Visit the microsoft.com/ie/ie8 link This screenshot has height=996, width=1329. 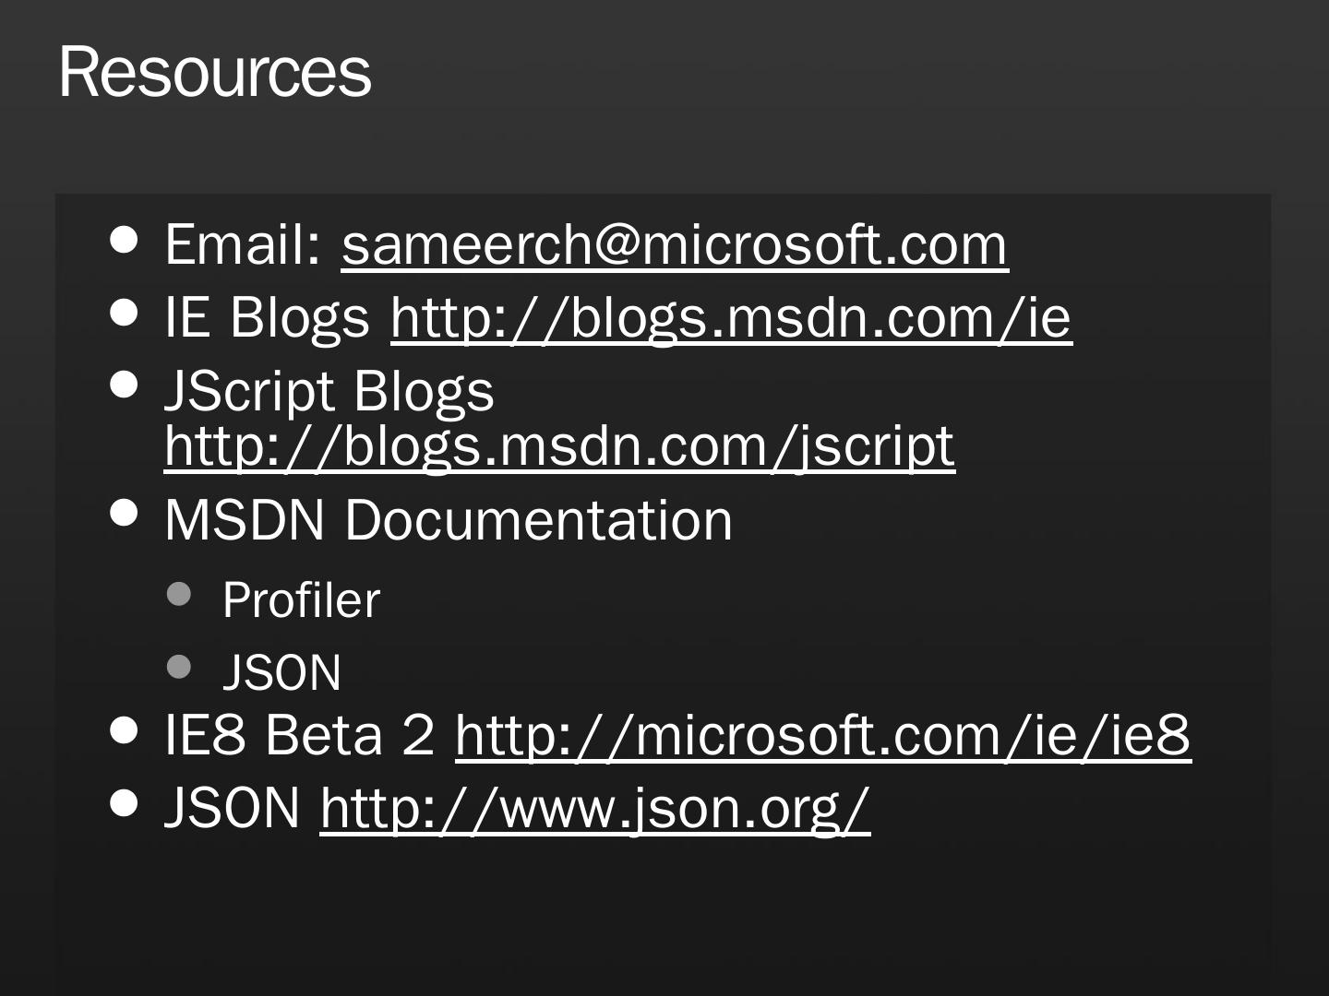point(822,736)
